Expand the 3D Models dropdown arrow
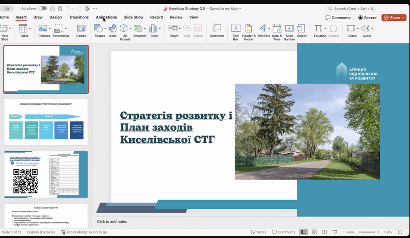Screen dimensions: 410x238 [x=131, y=28]
